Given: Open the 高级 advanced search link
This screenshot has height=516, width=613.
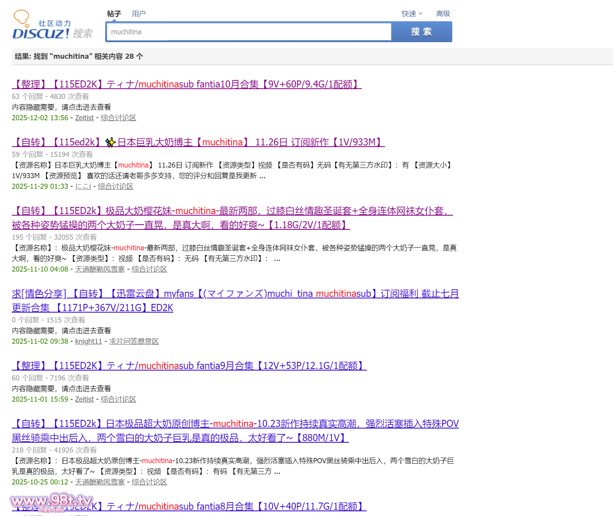Looking at the screenshot, I should (x=443, y=14).
